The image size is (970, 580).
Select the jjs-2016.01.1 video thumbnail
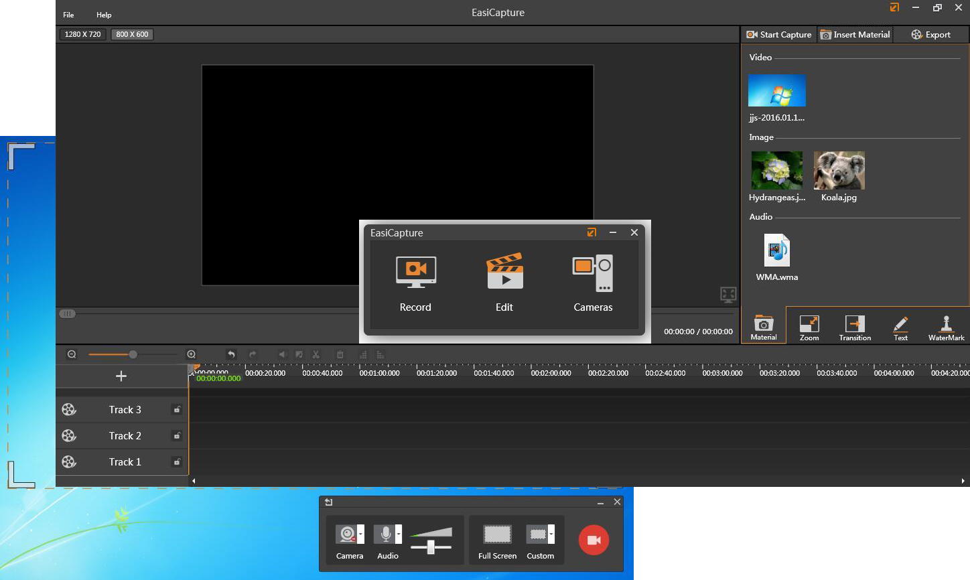pyautogui.click(x=776, y=90)
